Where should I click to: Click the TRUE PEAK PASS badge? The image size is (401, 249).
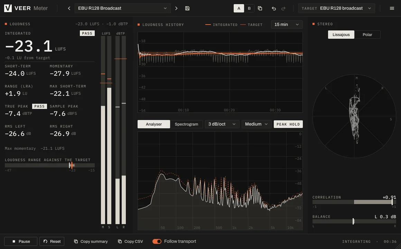point(39,106)
